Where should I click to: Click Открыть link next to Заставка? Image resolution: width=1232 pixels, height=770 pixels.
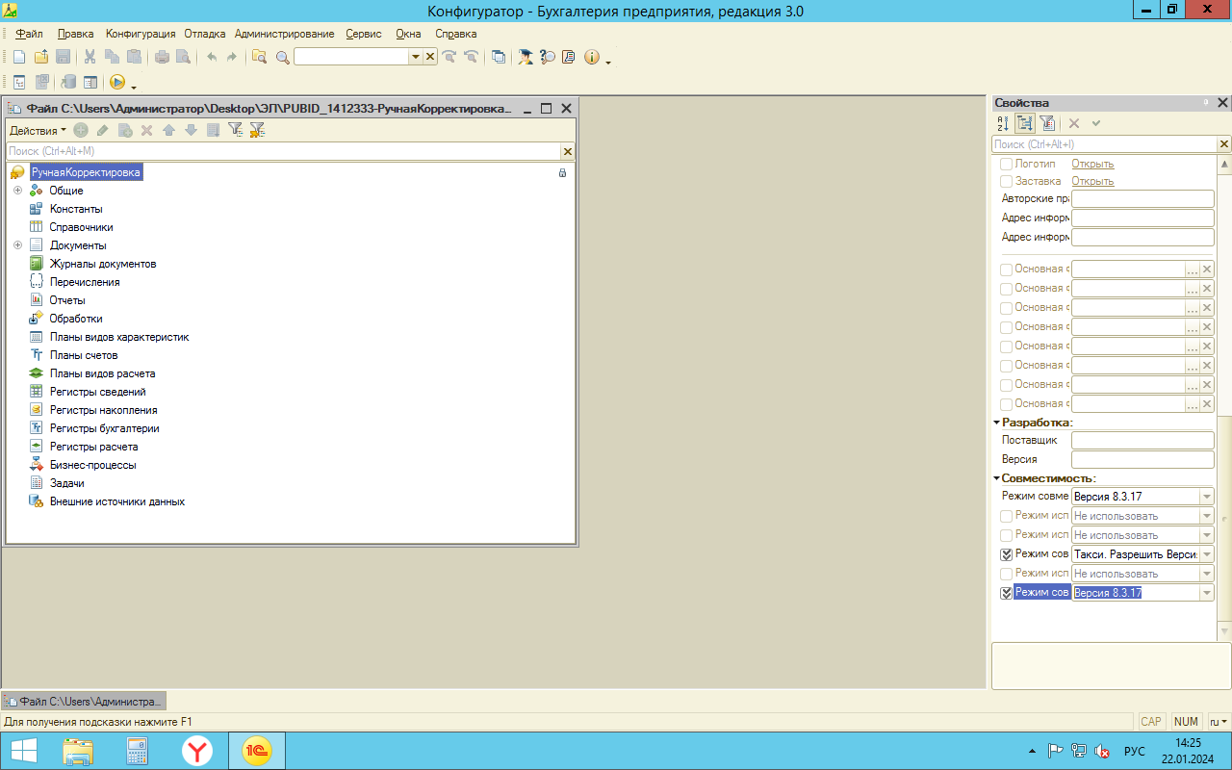1092,181
